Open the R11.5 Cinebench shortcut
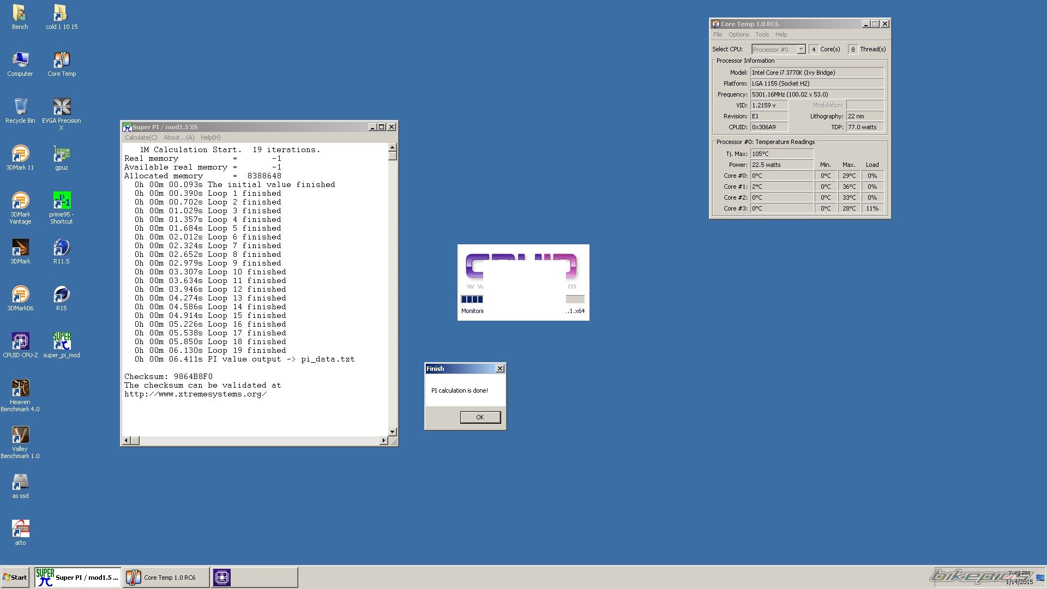The image size is (1047, 589). [x=61, y=251]
